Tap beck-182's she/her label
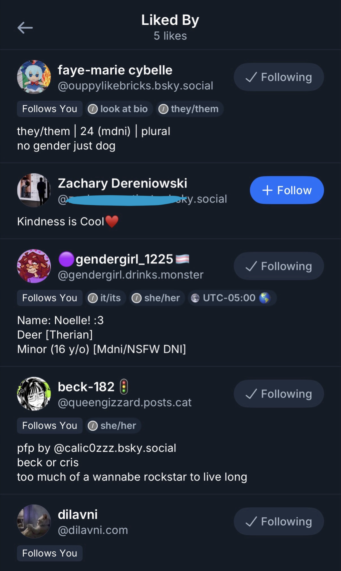Screen dimensions: 341x571 click(113, 425)
